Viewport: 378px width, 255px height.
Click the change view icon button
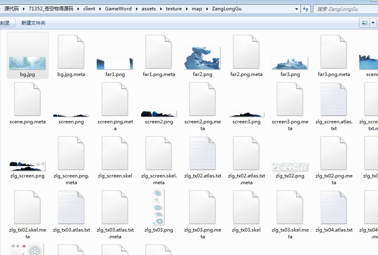[364, 23]
